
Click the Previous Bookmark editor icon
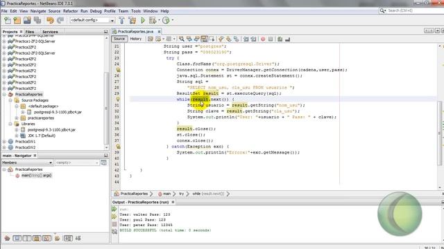click(x=221, y=39)
